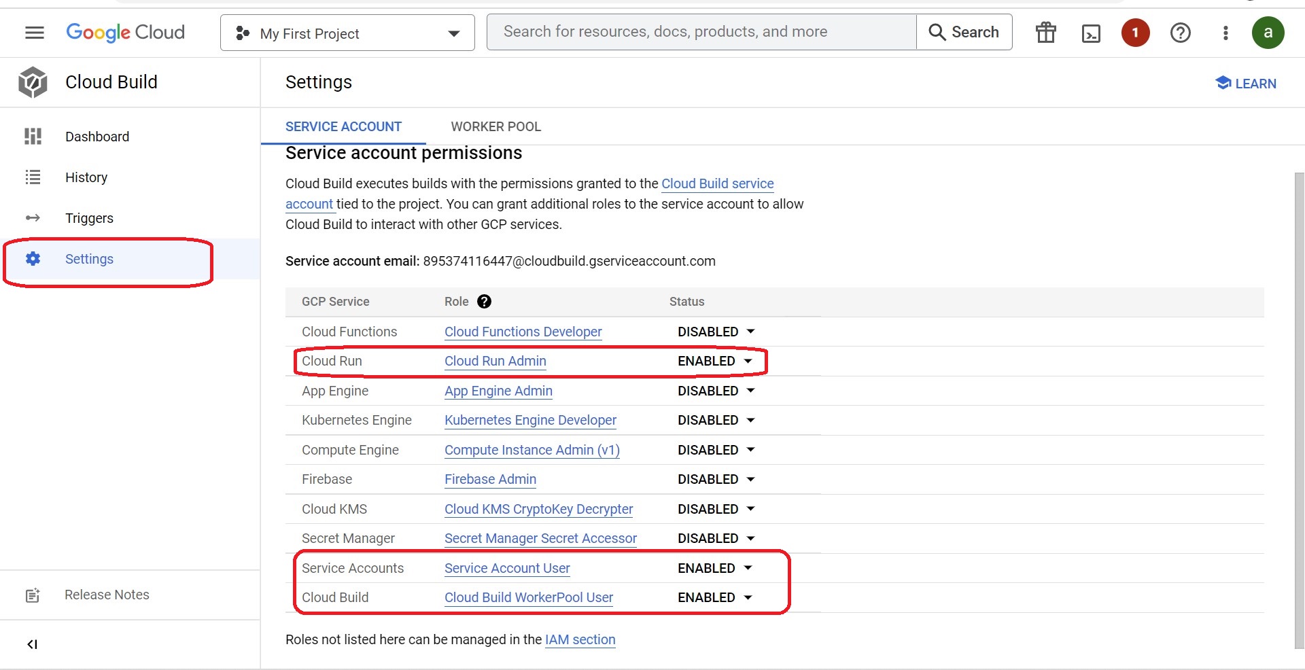The image size is (1305, 670).
Task: Open the Cloud Build service account link
Action: (x=718, y=183)
